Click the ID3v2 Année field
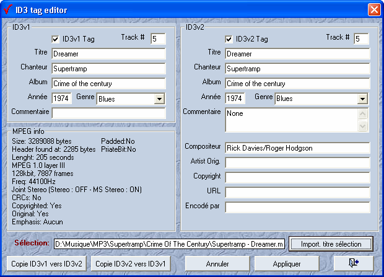Image resolution: width=384 pixels, height=277 pixels. pyautogui.click(x=235, y=99)
